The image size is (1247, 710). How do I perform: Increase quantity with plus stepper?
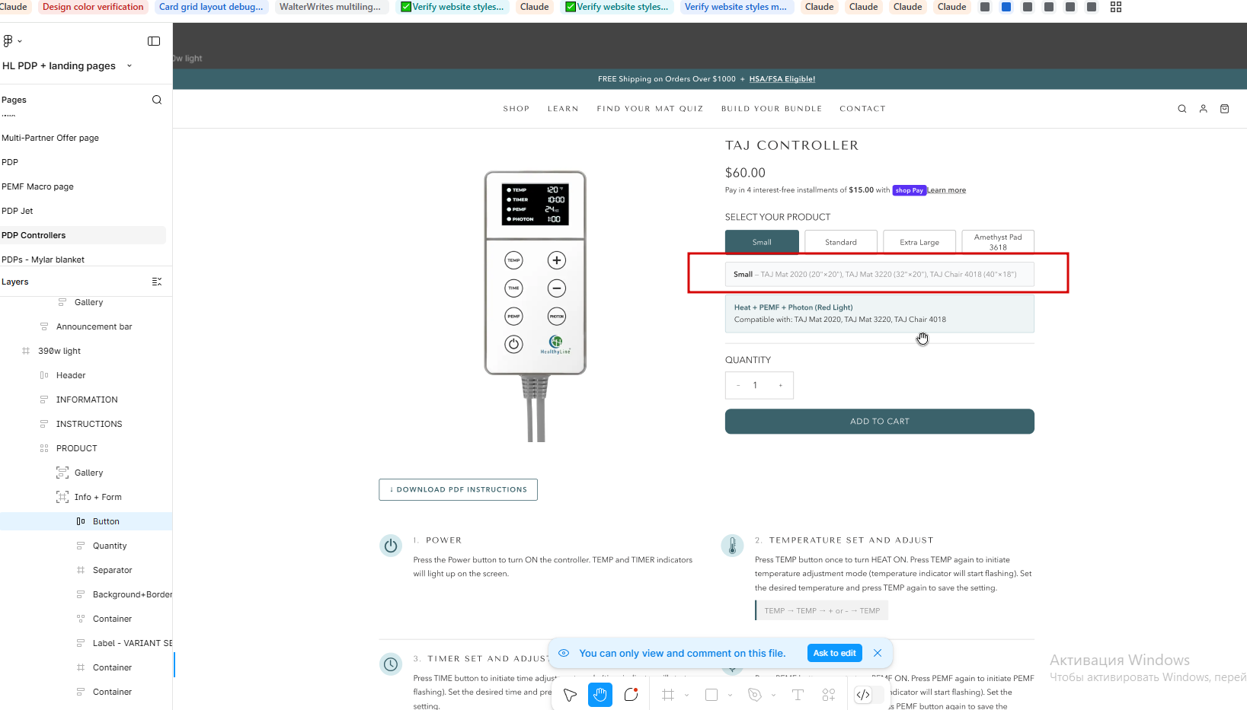coord(780,386)
